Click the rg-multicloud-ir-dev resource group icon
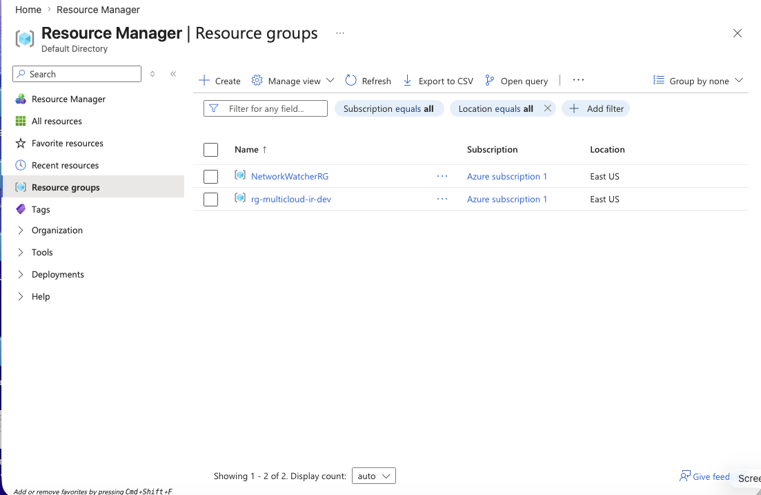 (x=240, y=197)
